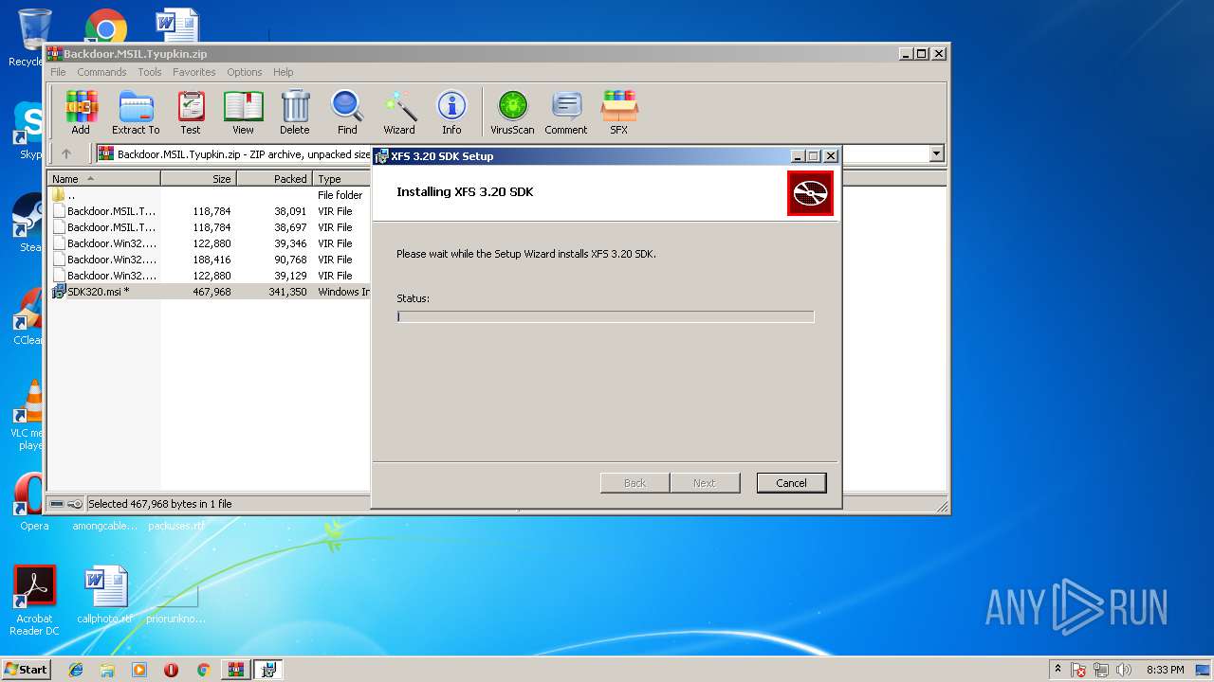This screenshot has height=682, width=1214.
Task: Select the Backdoor file packed to 38,697
Action: tap(210, 227)
